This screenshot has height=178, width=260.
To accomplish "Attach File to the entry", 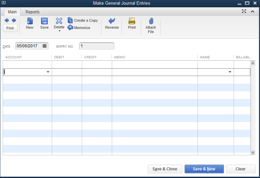I will (151, 26).
